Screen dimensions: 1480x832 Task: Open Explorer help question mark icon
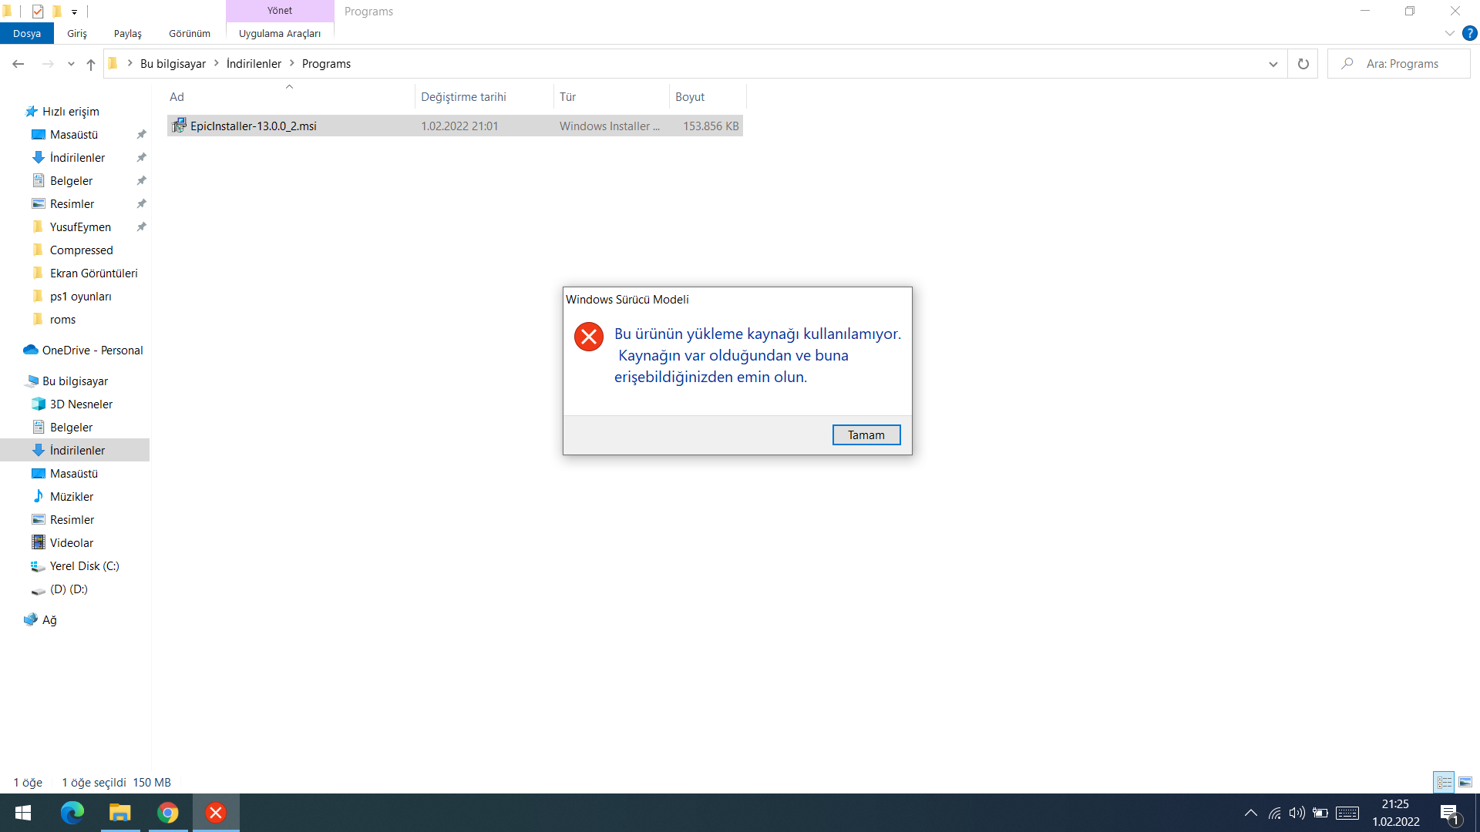click(x=1469, y=34)
